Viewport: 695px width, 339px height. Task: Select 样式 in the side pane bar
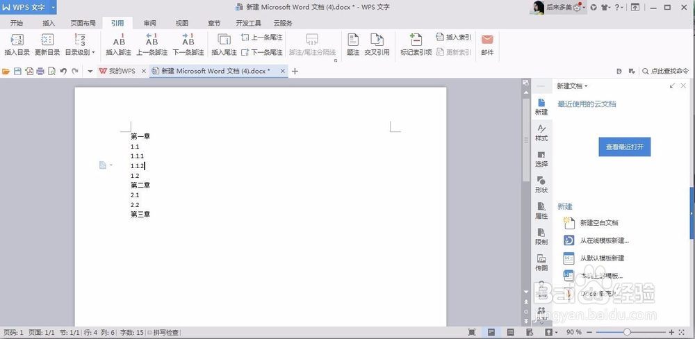[541, 133]
